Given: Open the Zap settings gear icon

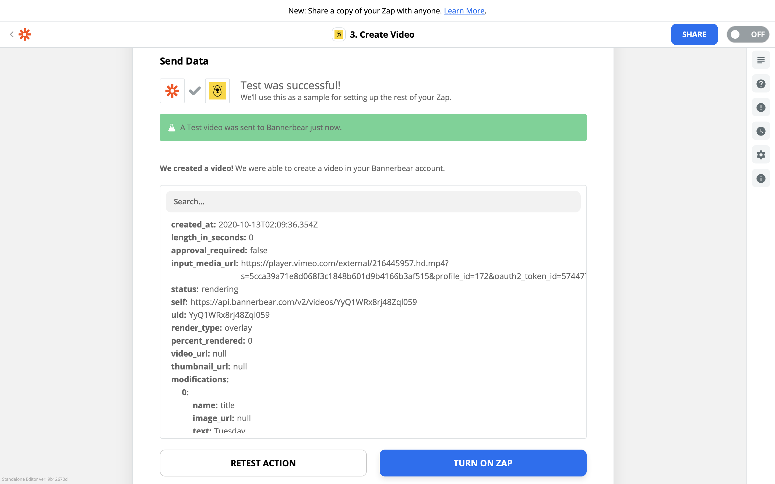Looking at the screenshot, I should [x=760, y=155].
